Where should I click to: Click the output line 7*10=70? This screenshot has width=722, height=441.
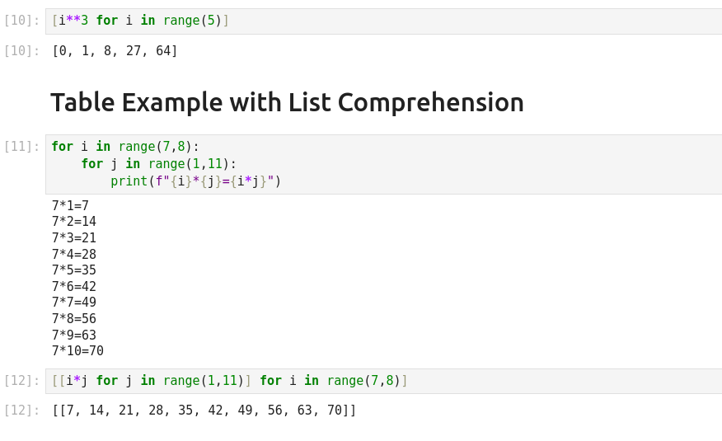point(77,351)
